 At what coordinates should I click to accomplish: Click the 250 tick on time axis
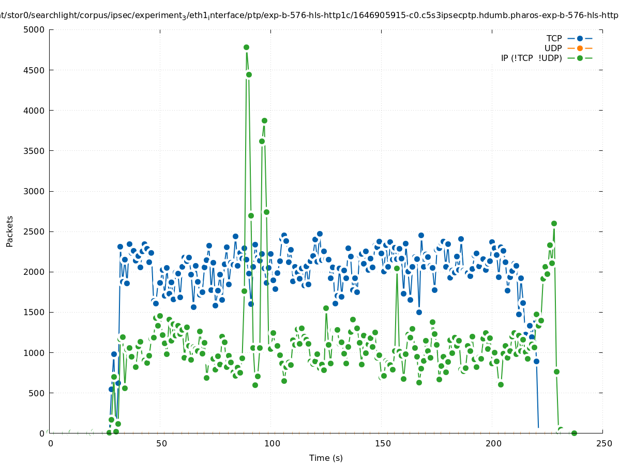[x=603, y=444]
